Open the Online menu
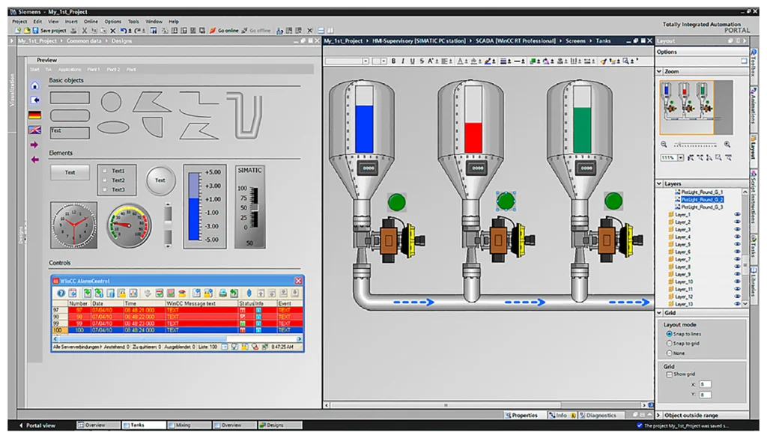The width and height of the screenshot is (767, 438). tap(91, 22)
